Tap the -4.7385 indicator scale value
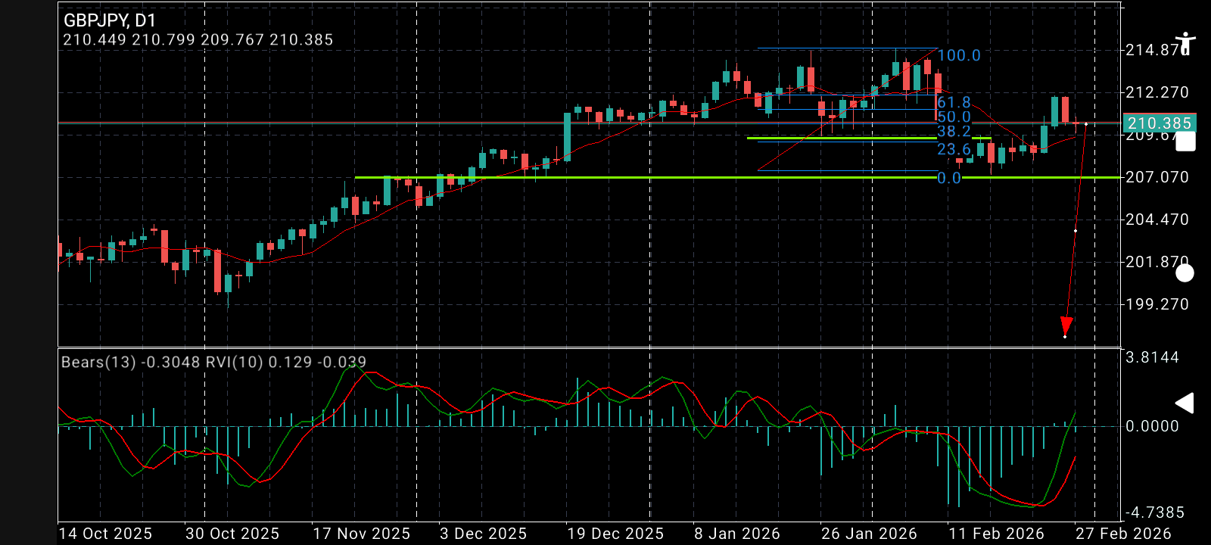This screenshot has height=545, width=1211. 1155,512
